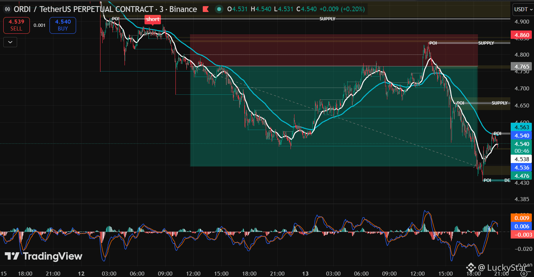This screenshot has height=277, width=534.
Task: Open chart settings gear below the price axis
Action: point(524,273)
